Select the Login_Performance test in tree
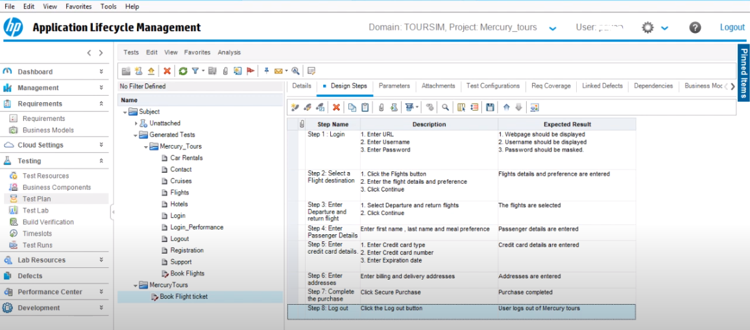Screen dimensions: 750x330 [x=197, y=227]
